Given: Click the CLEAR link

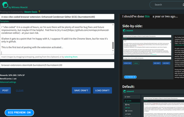Looking at the screenshot, I should 20,90.
